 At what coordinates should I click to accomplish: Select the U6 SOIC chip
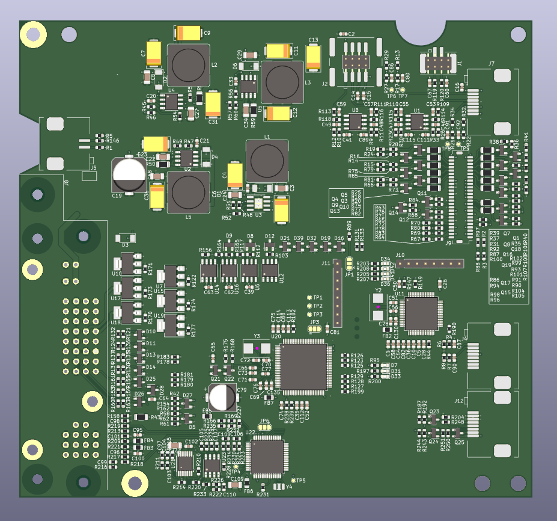249,272
